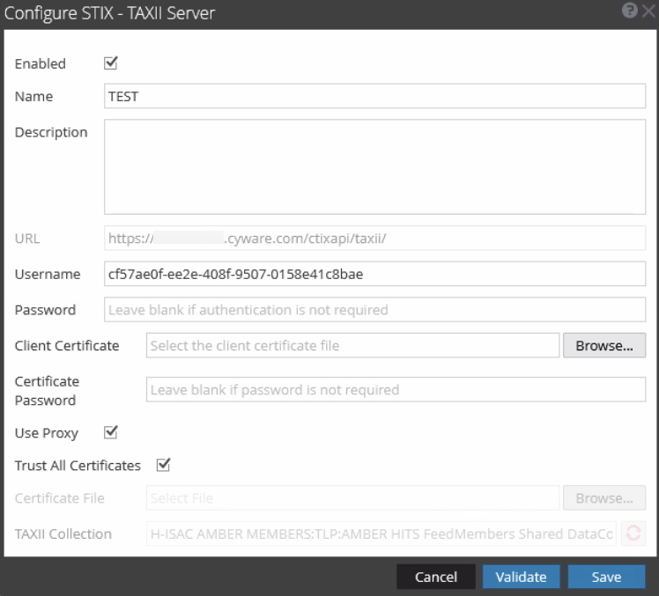Cancel the server configuration dialog
The image size is (659, 596).
point(435,578)
